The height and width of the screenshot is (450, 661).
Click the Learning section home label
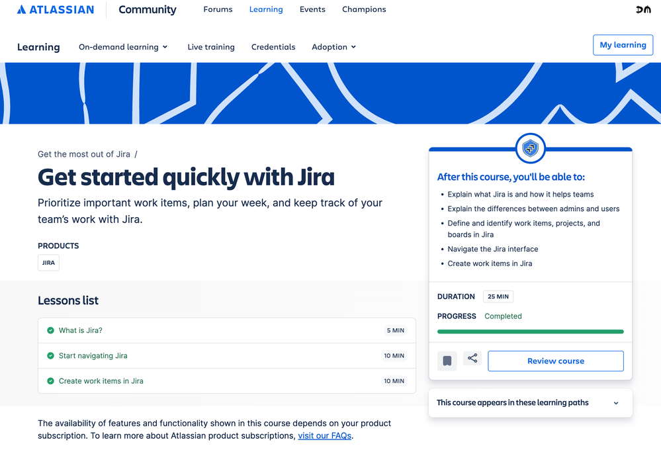38,47
